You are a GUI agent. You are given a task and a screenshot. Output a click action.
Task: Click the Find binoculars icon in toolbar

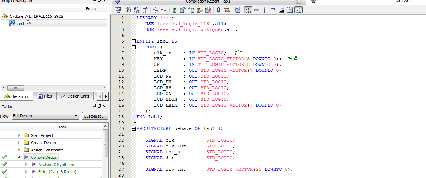click(128, 10)
